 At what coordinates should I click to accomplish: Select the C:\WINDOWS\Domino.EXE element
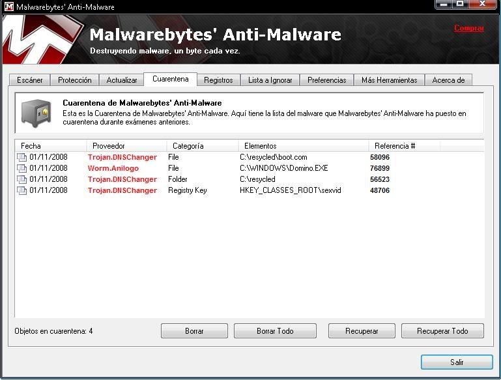pyautogui.click(x=284, y=168)
